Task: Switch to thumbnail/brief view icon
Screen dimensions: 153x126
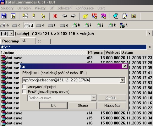Action: pos(25,16)
